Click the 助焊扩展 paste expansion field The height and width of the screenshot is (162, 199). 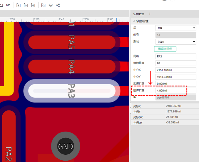click(176, 84)
